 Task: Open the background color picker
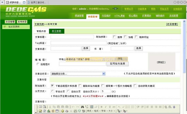tap(125, 111)
